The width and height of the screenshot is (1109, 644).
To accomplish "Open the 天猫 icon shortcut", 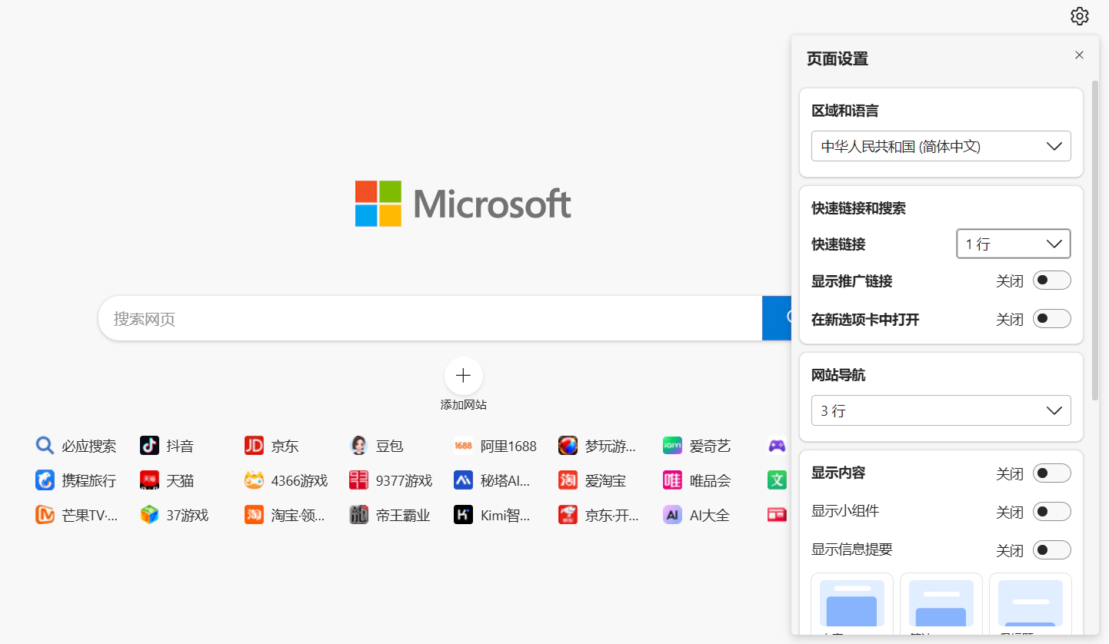I will pyautogui.click(x=149, y=480).
